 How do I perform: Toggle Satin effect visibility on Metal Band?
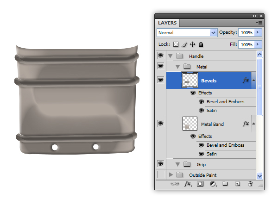[x=201, y=154]
